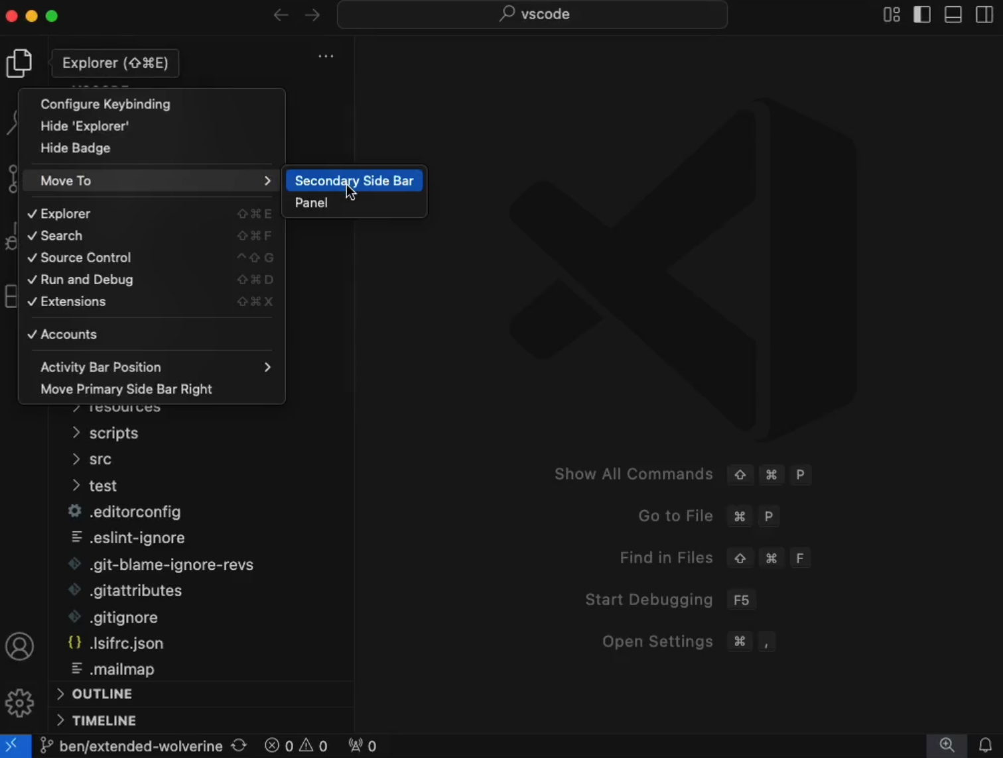Open the Move To submenu

pyautogui.click(x=152, y=181)
